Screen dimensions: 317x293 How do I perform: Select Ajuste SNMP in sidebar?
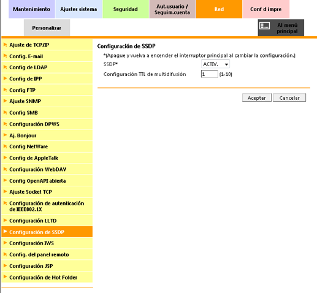coord(47,101)
